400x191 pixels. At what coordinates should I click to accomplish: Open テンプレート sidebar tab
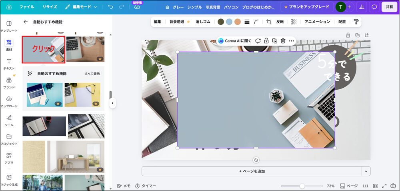tap(9, 26)
